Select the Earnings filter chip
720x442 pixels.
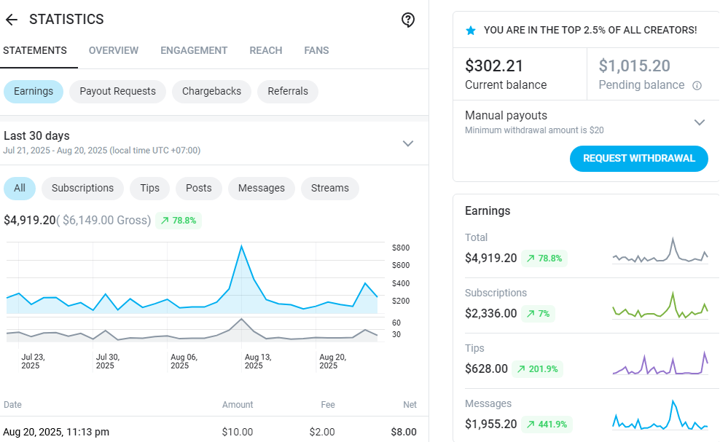[34, 91]
